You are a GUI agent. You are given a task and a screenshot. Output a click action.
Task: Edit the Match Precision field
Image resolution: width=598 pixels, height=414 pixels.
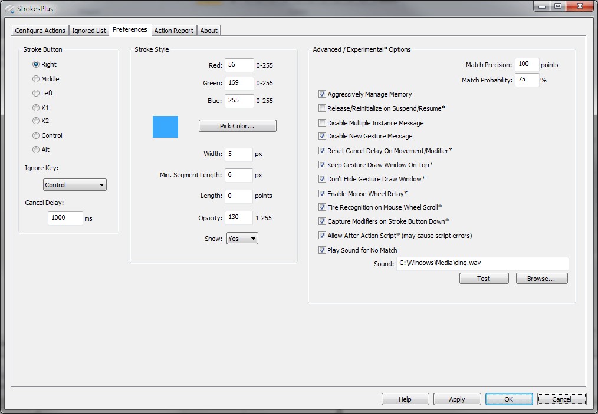[527, 64]
